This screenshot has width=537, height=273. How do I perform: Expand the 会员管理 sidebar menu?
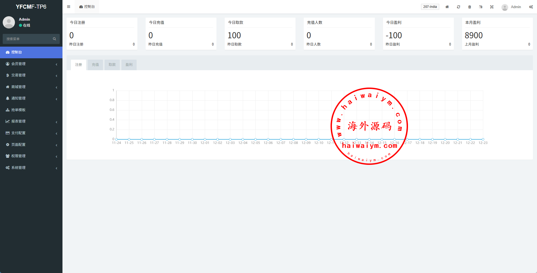[x=31, y=64]
